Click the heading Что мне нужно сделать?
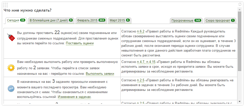The height and width of the screenshot is (107, 245). 28,11
